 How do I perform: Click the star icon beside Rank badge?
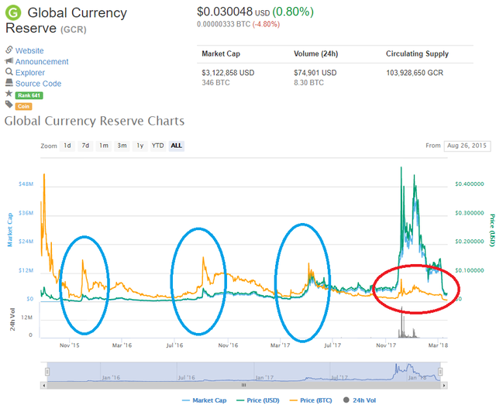click(x=9, y=94)
